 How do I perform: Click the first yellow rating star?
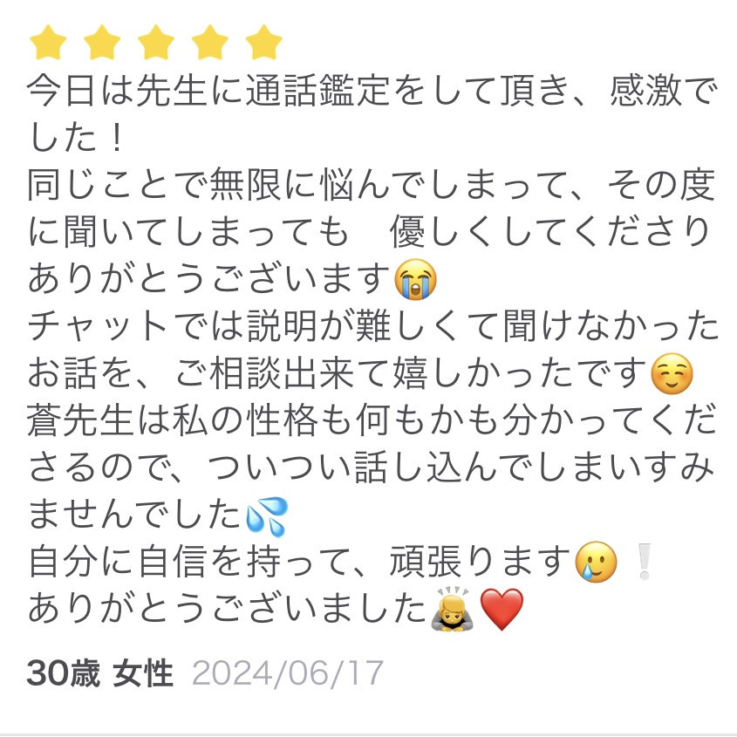tap(48, 43)
